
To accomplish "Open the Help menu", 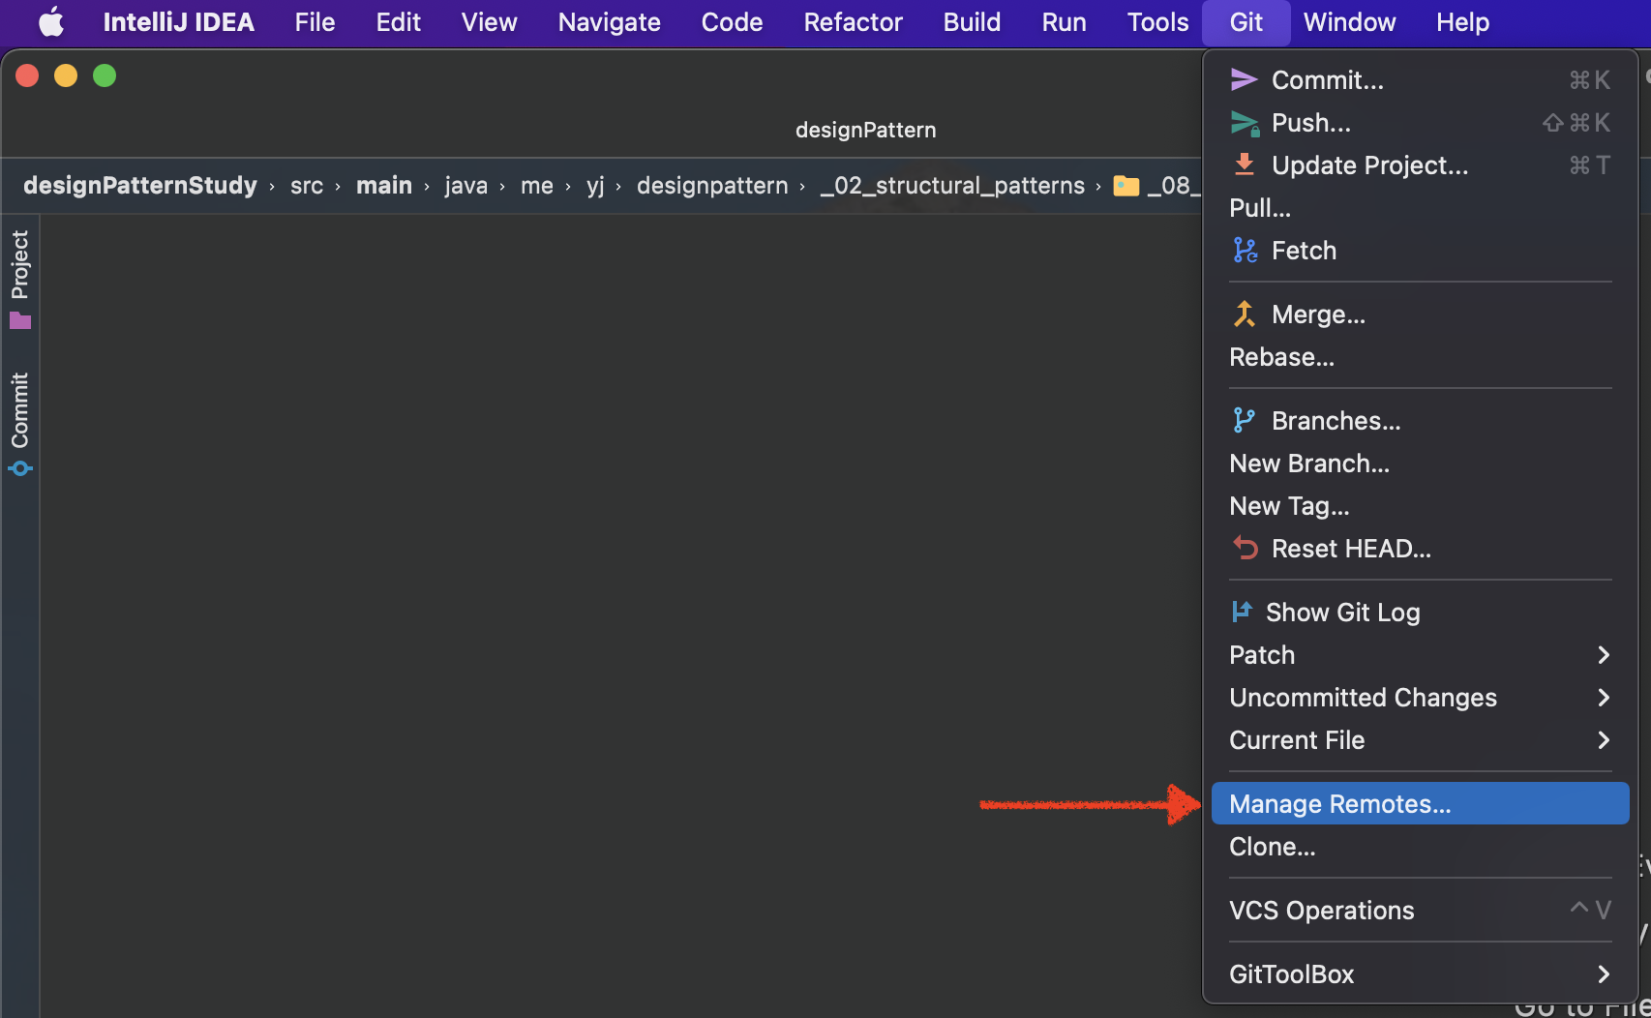I will 1462,21.
